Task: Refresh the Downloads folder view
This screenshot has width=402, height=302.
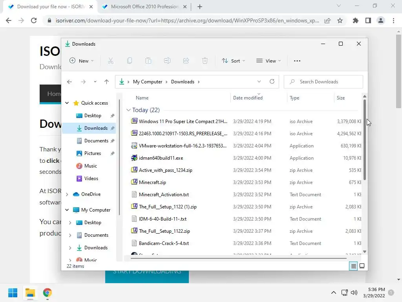Action: pos(272,81)
